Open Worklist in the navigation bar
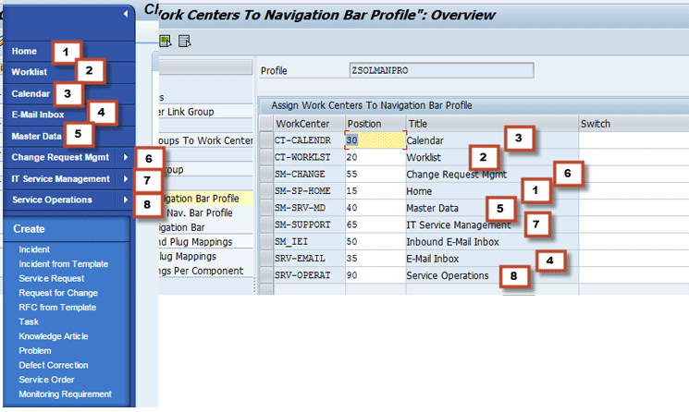689x412 pixels. pyautogui.click(x=30, y=72)
